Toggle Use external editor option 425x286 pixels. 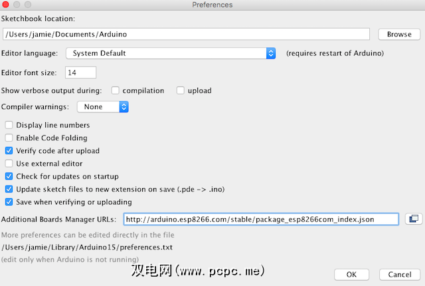pos(9,164)
